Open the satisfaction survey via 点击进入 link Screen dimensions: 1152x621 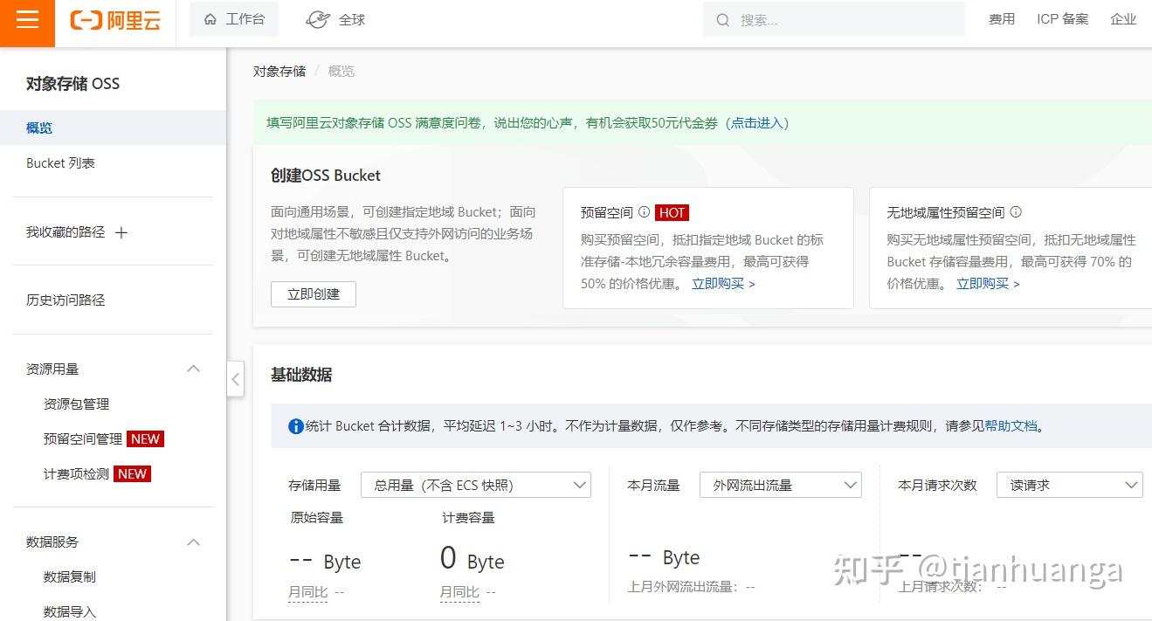(x=756, y=123)
